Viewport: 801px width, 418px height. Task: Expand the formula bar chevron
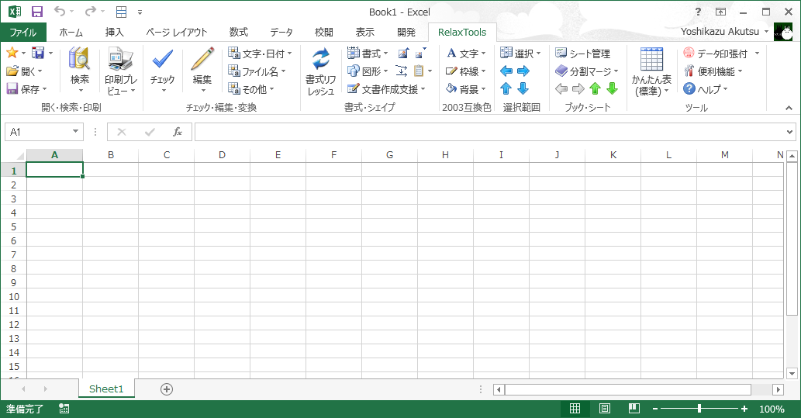coord(790,133)
